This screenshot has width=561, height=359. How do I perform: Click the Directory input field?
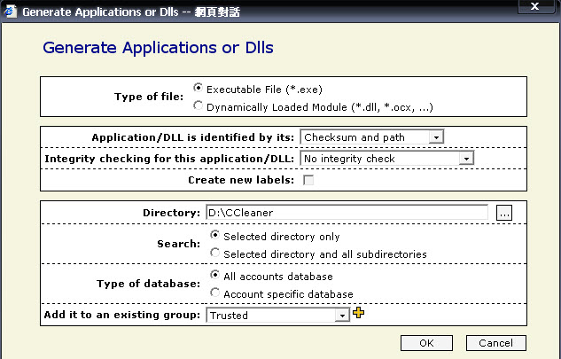(x=347, y=213)
